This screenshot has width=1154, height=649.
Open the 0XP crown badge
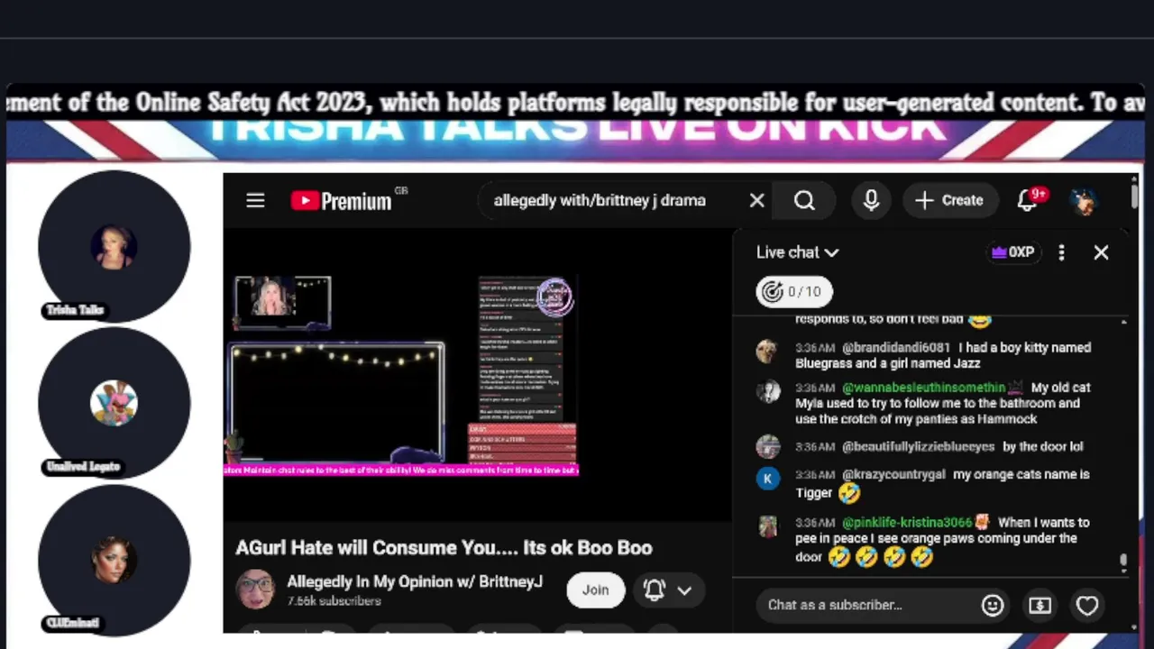[x=1012, y=252]
